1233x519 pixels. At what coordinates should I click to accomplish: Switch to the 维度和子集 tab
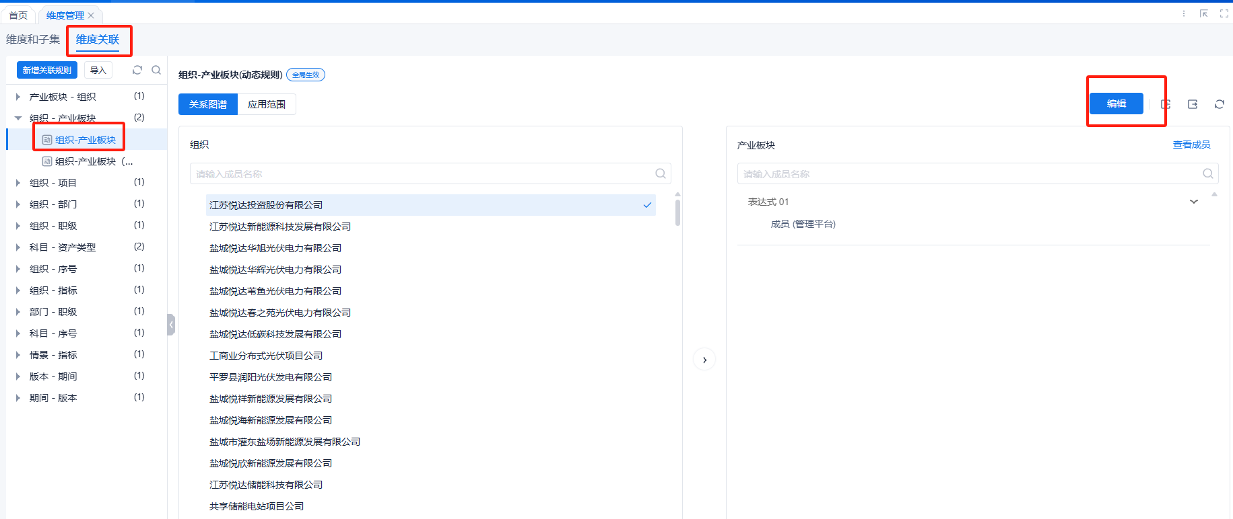pos(33,40)
